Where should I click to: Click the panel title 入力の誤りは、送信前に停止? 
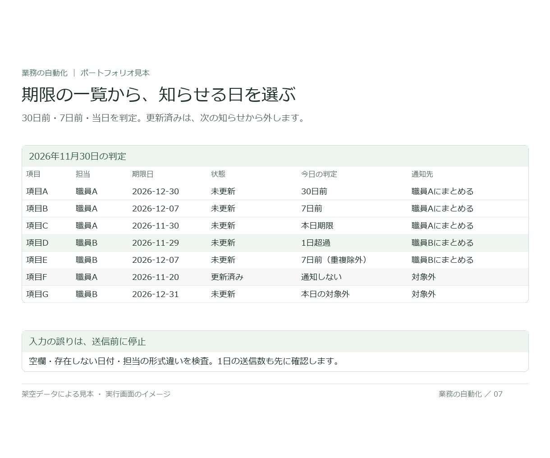pyautogui.click(x=87, y=342)
